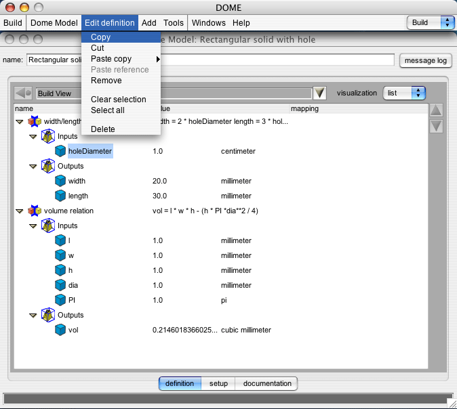Viewport: 457px width, 409px height.
Task: Click the move-up arrow beside the list
Action: [x=436, y=110]
